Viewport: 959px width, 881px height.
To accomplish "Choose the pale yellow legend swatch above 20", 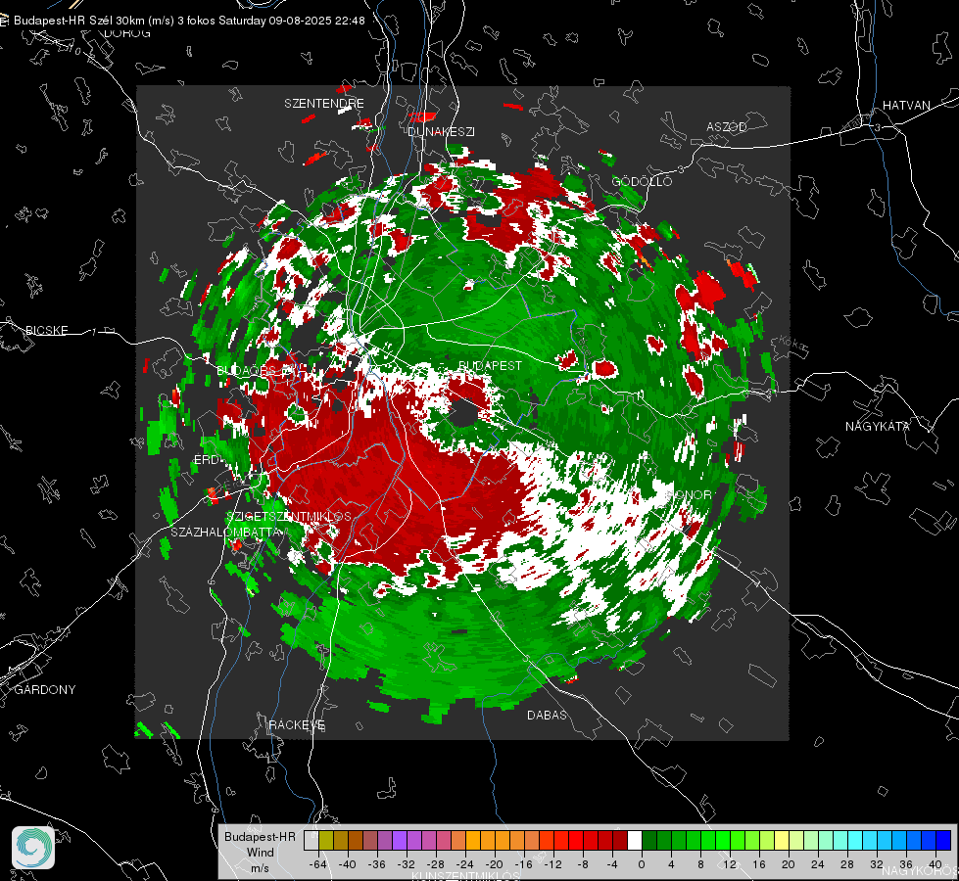I will pos(782,841).
